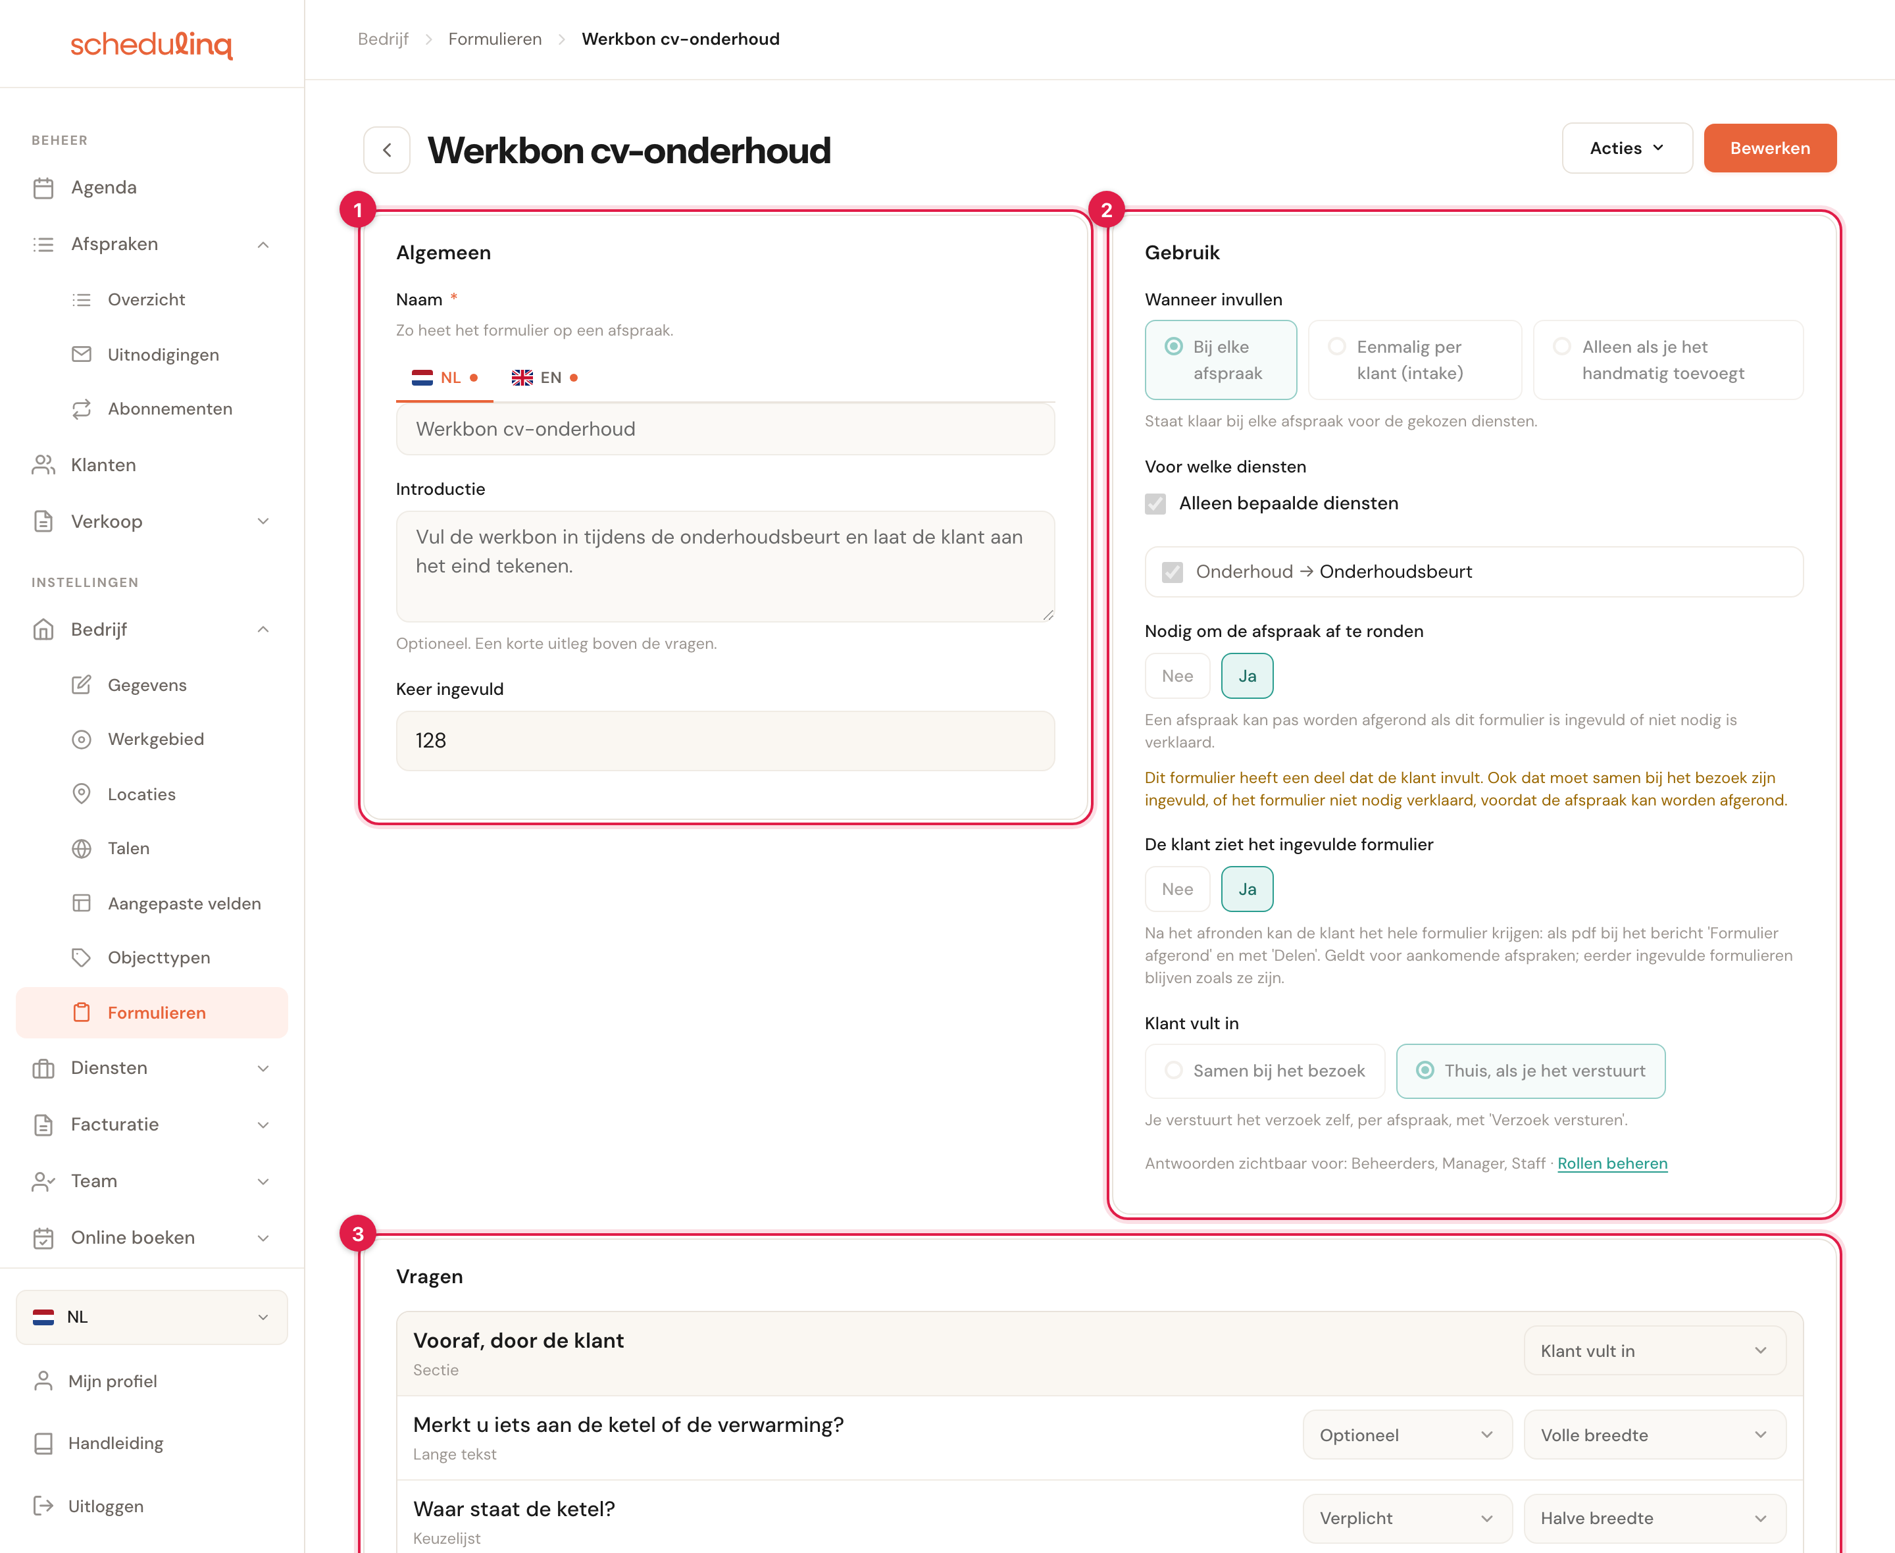Select 'Eenmalig per klant (intake)' option
This screenshot has height=1553, width=1895.
click(x=1415, y=359)
